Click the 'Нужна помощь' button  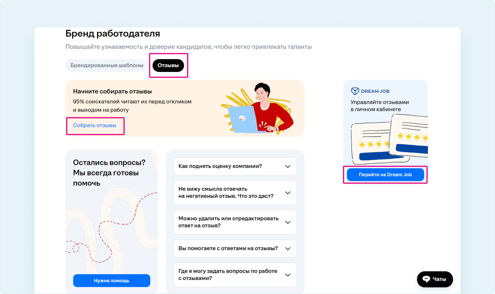pyautogui.click(x=112, y=281)
